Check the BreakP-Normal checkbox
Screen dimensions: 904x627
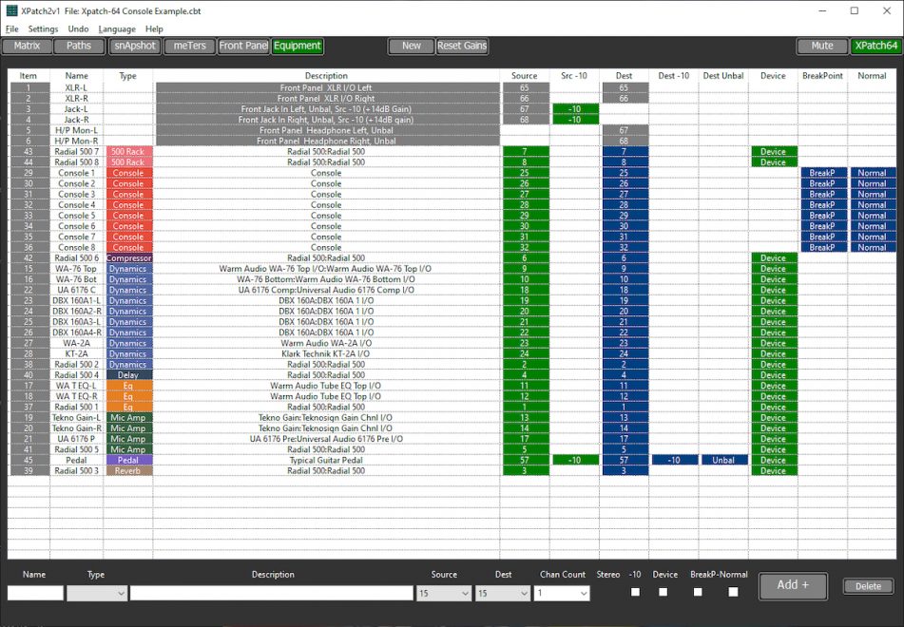(733, 592)
